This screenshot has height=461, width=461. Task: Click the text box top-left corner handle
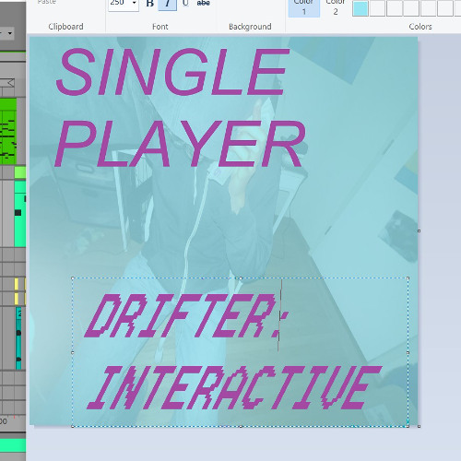[73, 278]
